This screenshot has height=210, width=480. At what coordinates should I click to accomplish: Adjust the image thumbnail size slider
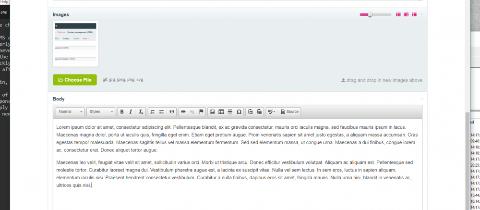tap(370, 14)
